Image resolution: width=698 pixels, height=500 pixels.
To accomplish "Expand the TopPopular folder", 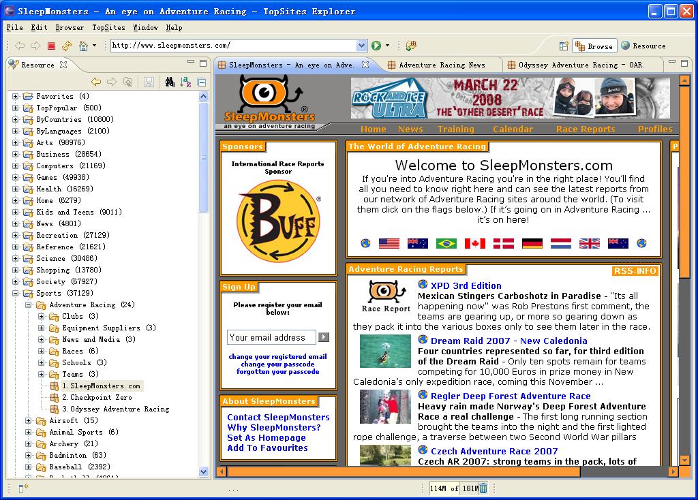I will 15,108.
